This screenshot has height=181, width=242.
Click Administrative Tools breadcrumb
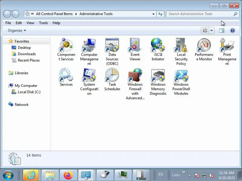click(x=96, y=14)
